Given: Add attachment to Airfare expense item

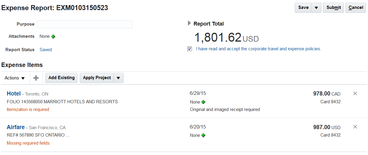Looking at the screenshot, I should point(203,135).
